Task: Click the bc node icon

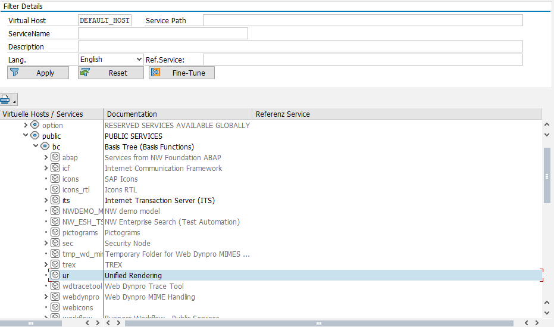Action: click(45, 146)
